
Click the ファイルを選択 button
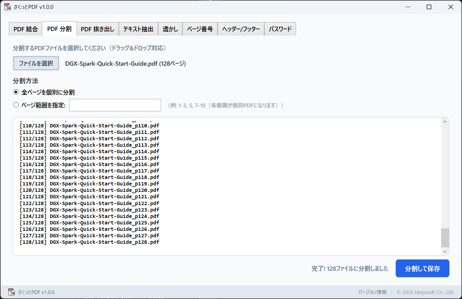[x=36, y=63]
